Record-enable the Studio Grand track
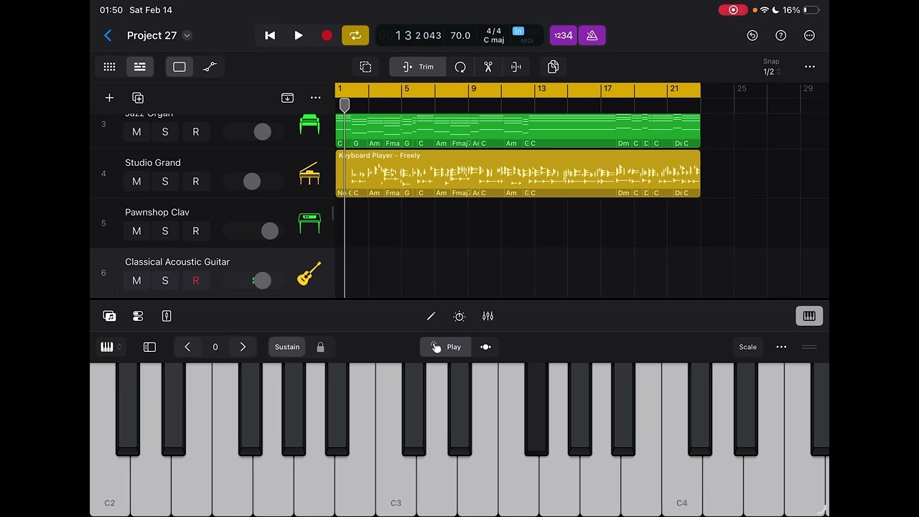Viewport: 919px width, 517px height. click(195, 182)
